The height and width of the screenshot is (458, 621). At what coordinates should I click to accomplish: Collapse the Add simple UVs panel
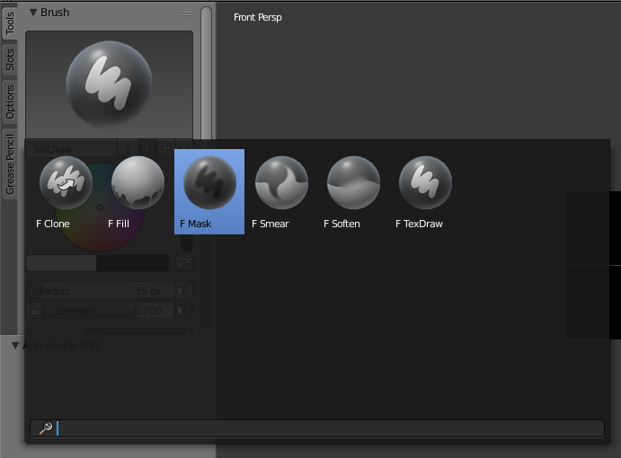(15, 346)
